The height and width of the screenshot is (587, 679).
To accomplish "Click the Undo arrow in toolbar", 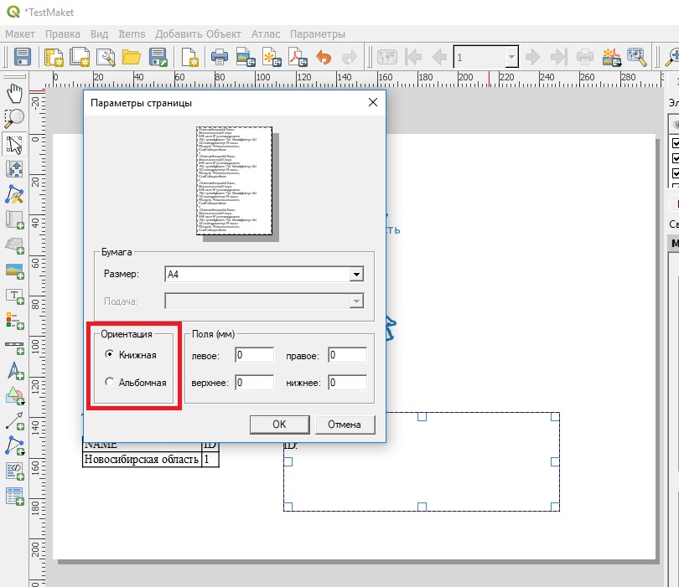I will pyautogui.click(x=324, y=57).
